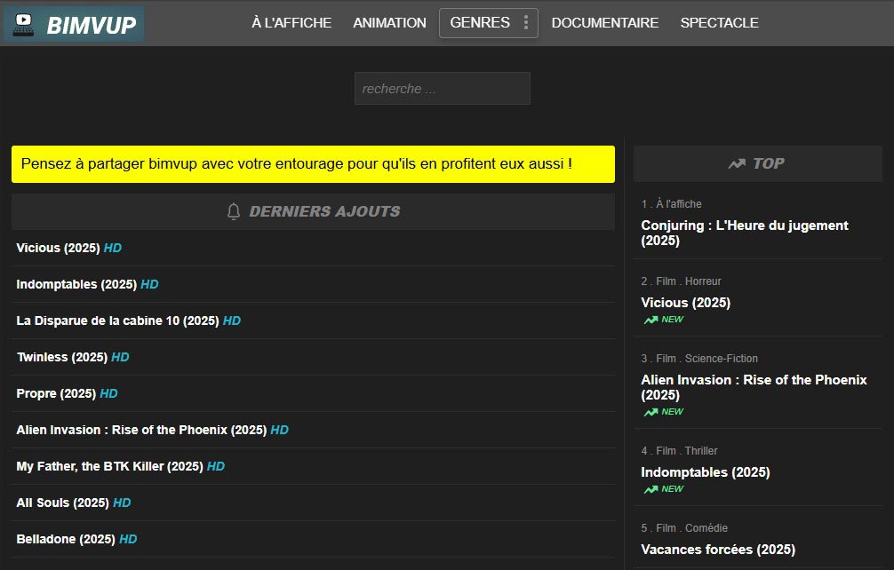Click the NEW trend icon under Alien Invasion
This screenshot has width=894, height=570.
click(651, 412)
